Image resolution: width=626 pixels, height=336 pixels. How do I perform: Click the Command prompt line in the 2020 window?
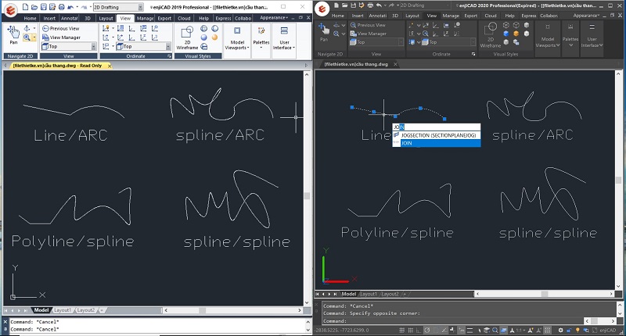tap(453, 321)
